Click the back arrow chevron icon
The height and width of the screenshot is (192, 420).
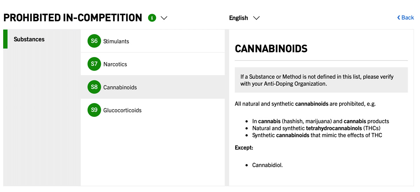(399, 17)
